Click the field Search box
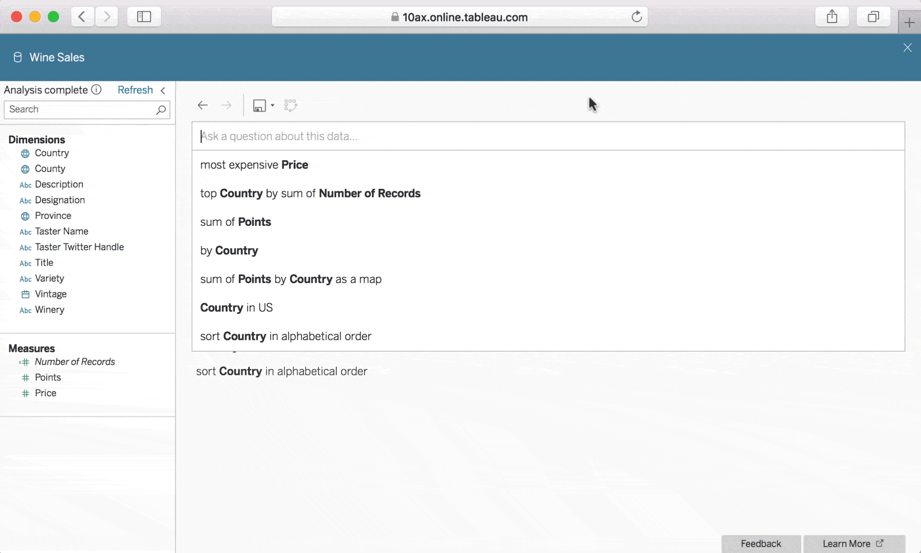 click(x=87, y=110)
